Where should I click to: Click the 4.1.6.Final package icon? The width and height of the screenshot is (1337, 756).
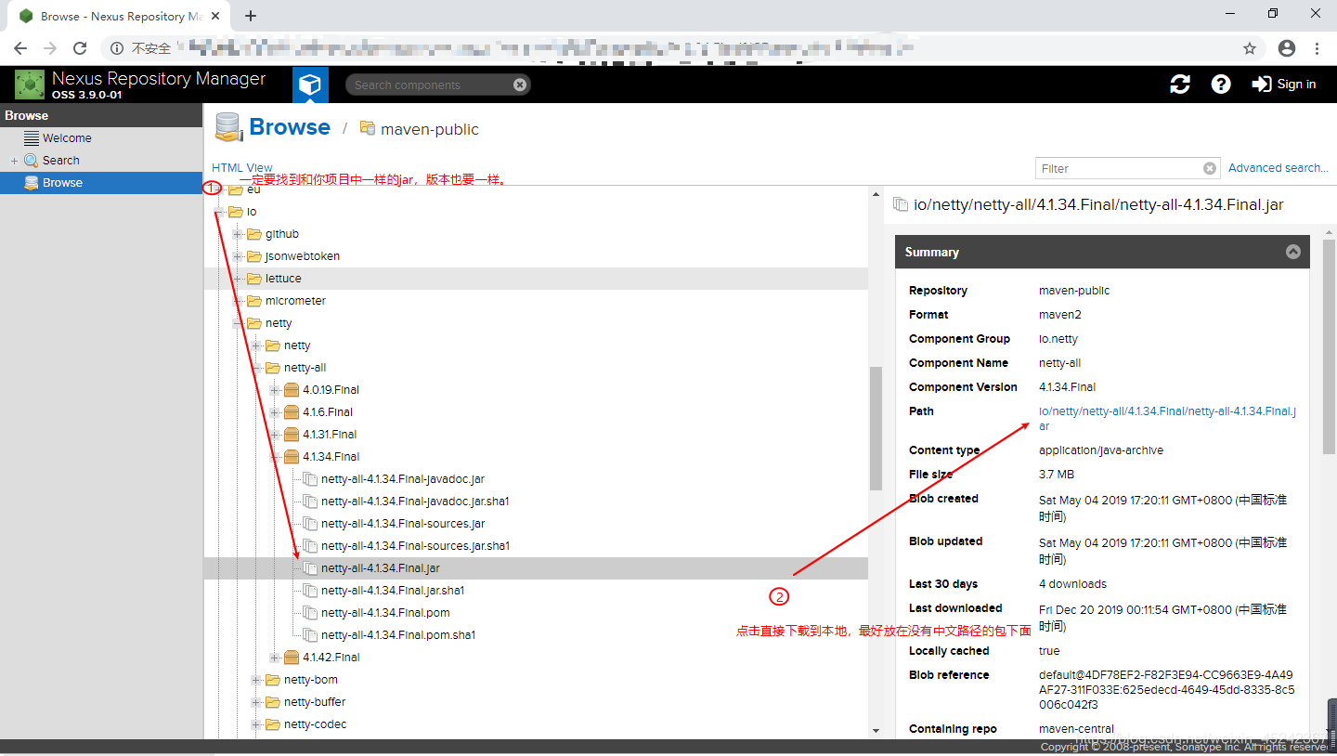coord(292,412)
